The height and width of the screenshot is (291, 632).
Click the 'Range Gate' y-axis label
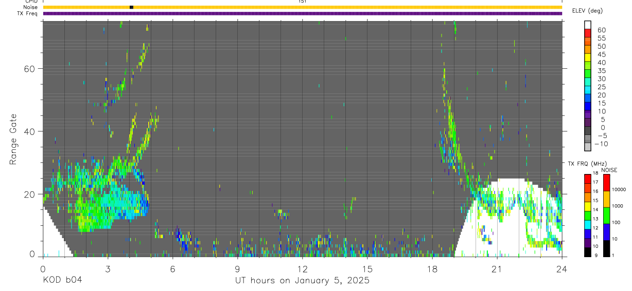pyautogui.click(x=13, y=139)
